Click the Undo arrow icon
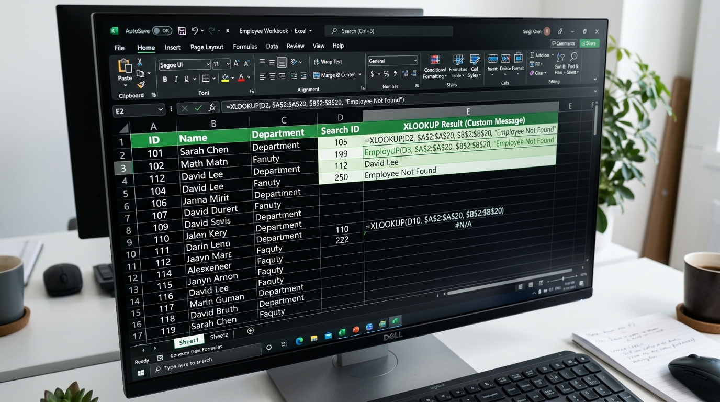 (195, 31)
